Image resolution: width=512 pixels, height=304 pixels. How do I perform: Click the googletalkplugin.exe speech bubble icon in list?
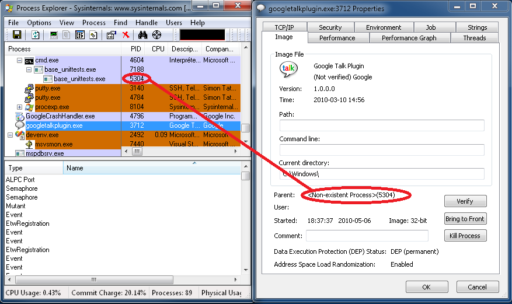coord(20,125)
